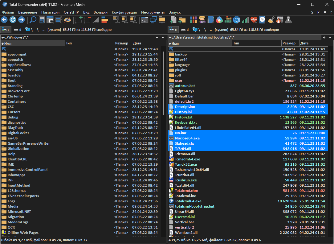Launch the cleanup broom icon

pos(271,20)
